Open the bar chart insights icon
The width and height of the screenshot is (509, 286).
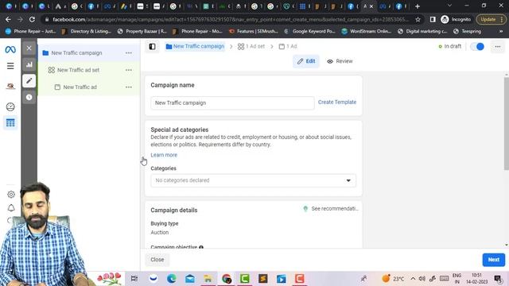29,64
